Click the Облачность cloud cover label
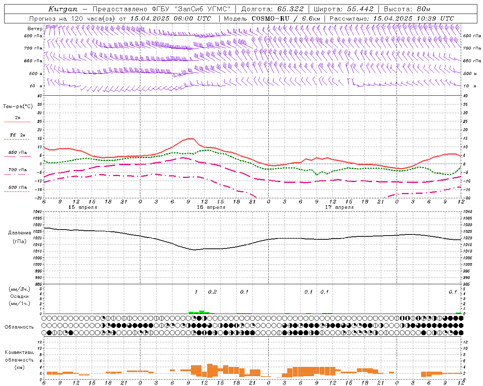Screen dimensions: 483x386 19,327
